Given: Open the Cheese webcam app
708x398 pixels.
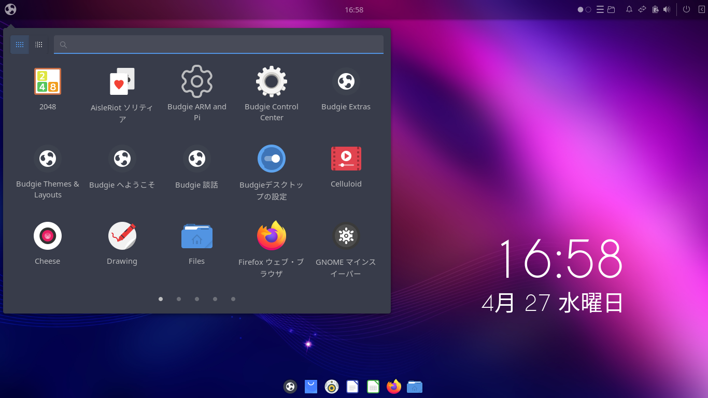Looking at the screenshot, I should [48, 244].
